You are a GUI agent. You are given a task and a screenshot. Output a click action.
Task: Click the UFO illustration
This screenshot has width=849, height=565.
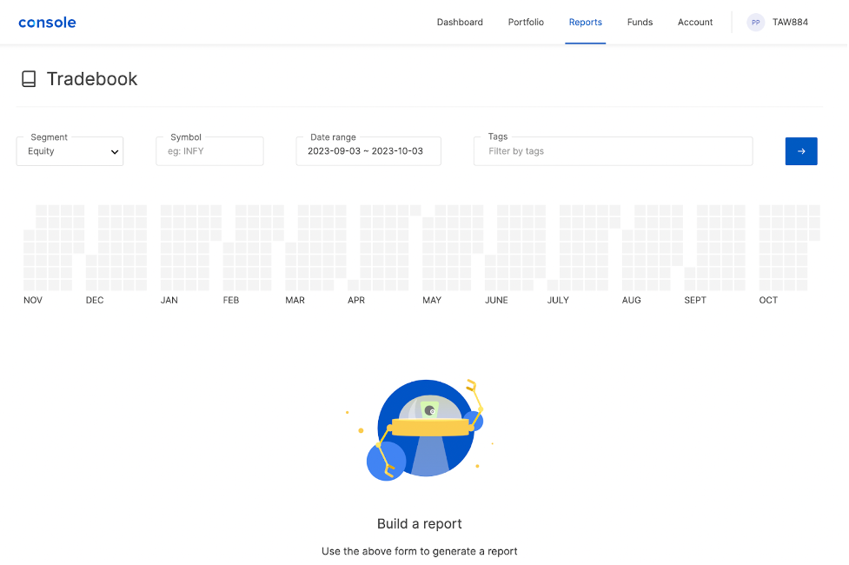pos(421,430)
